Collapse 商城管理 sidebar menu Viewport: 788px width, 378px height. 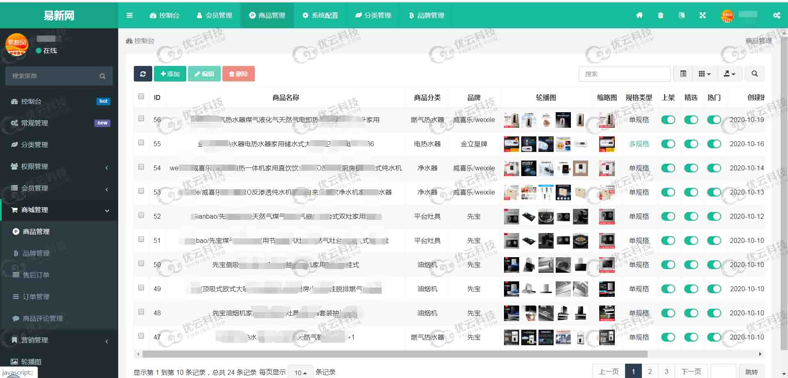59,210
